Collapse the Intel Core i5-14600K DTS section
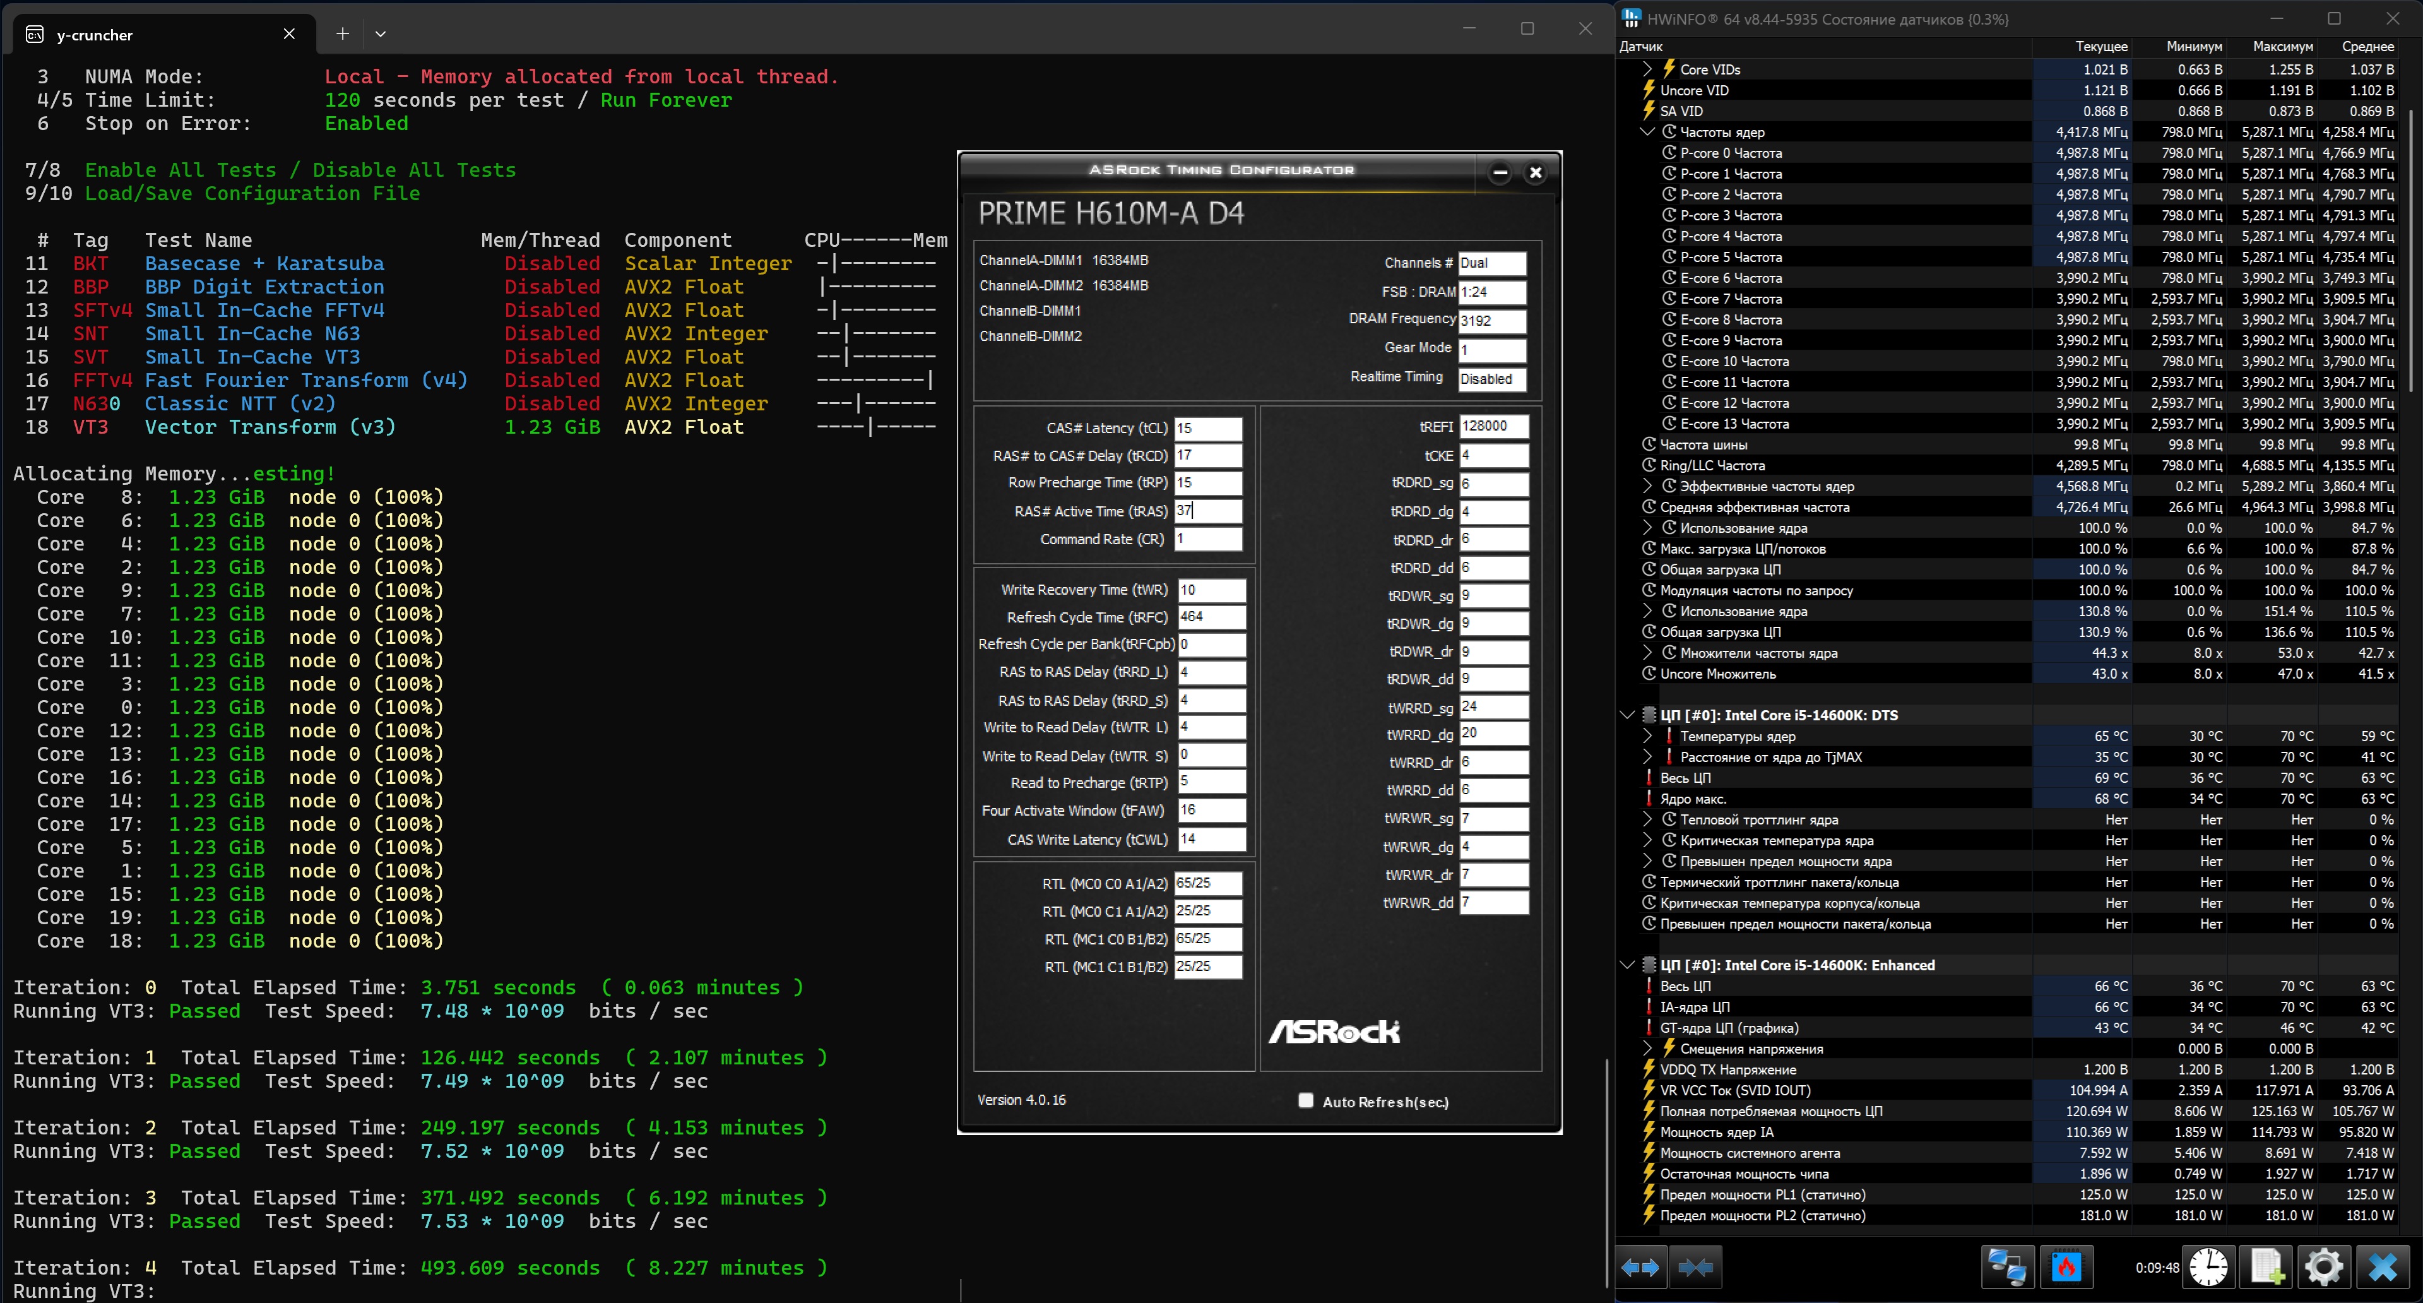2423x1303 pixels. click(1627, 715)
